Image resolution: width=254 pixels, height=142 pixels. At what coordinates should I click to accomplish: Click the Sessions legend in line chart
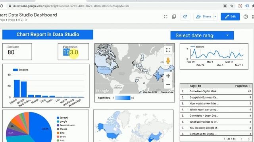[197, 47]
